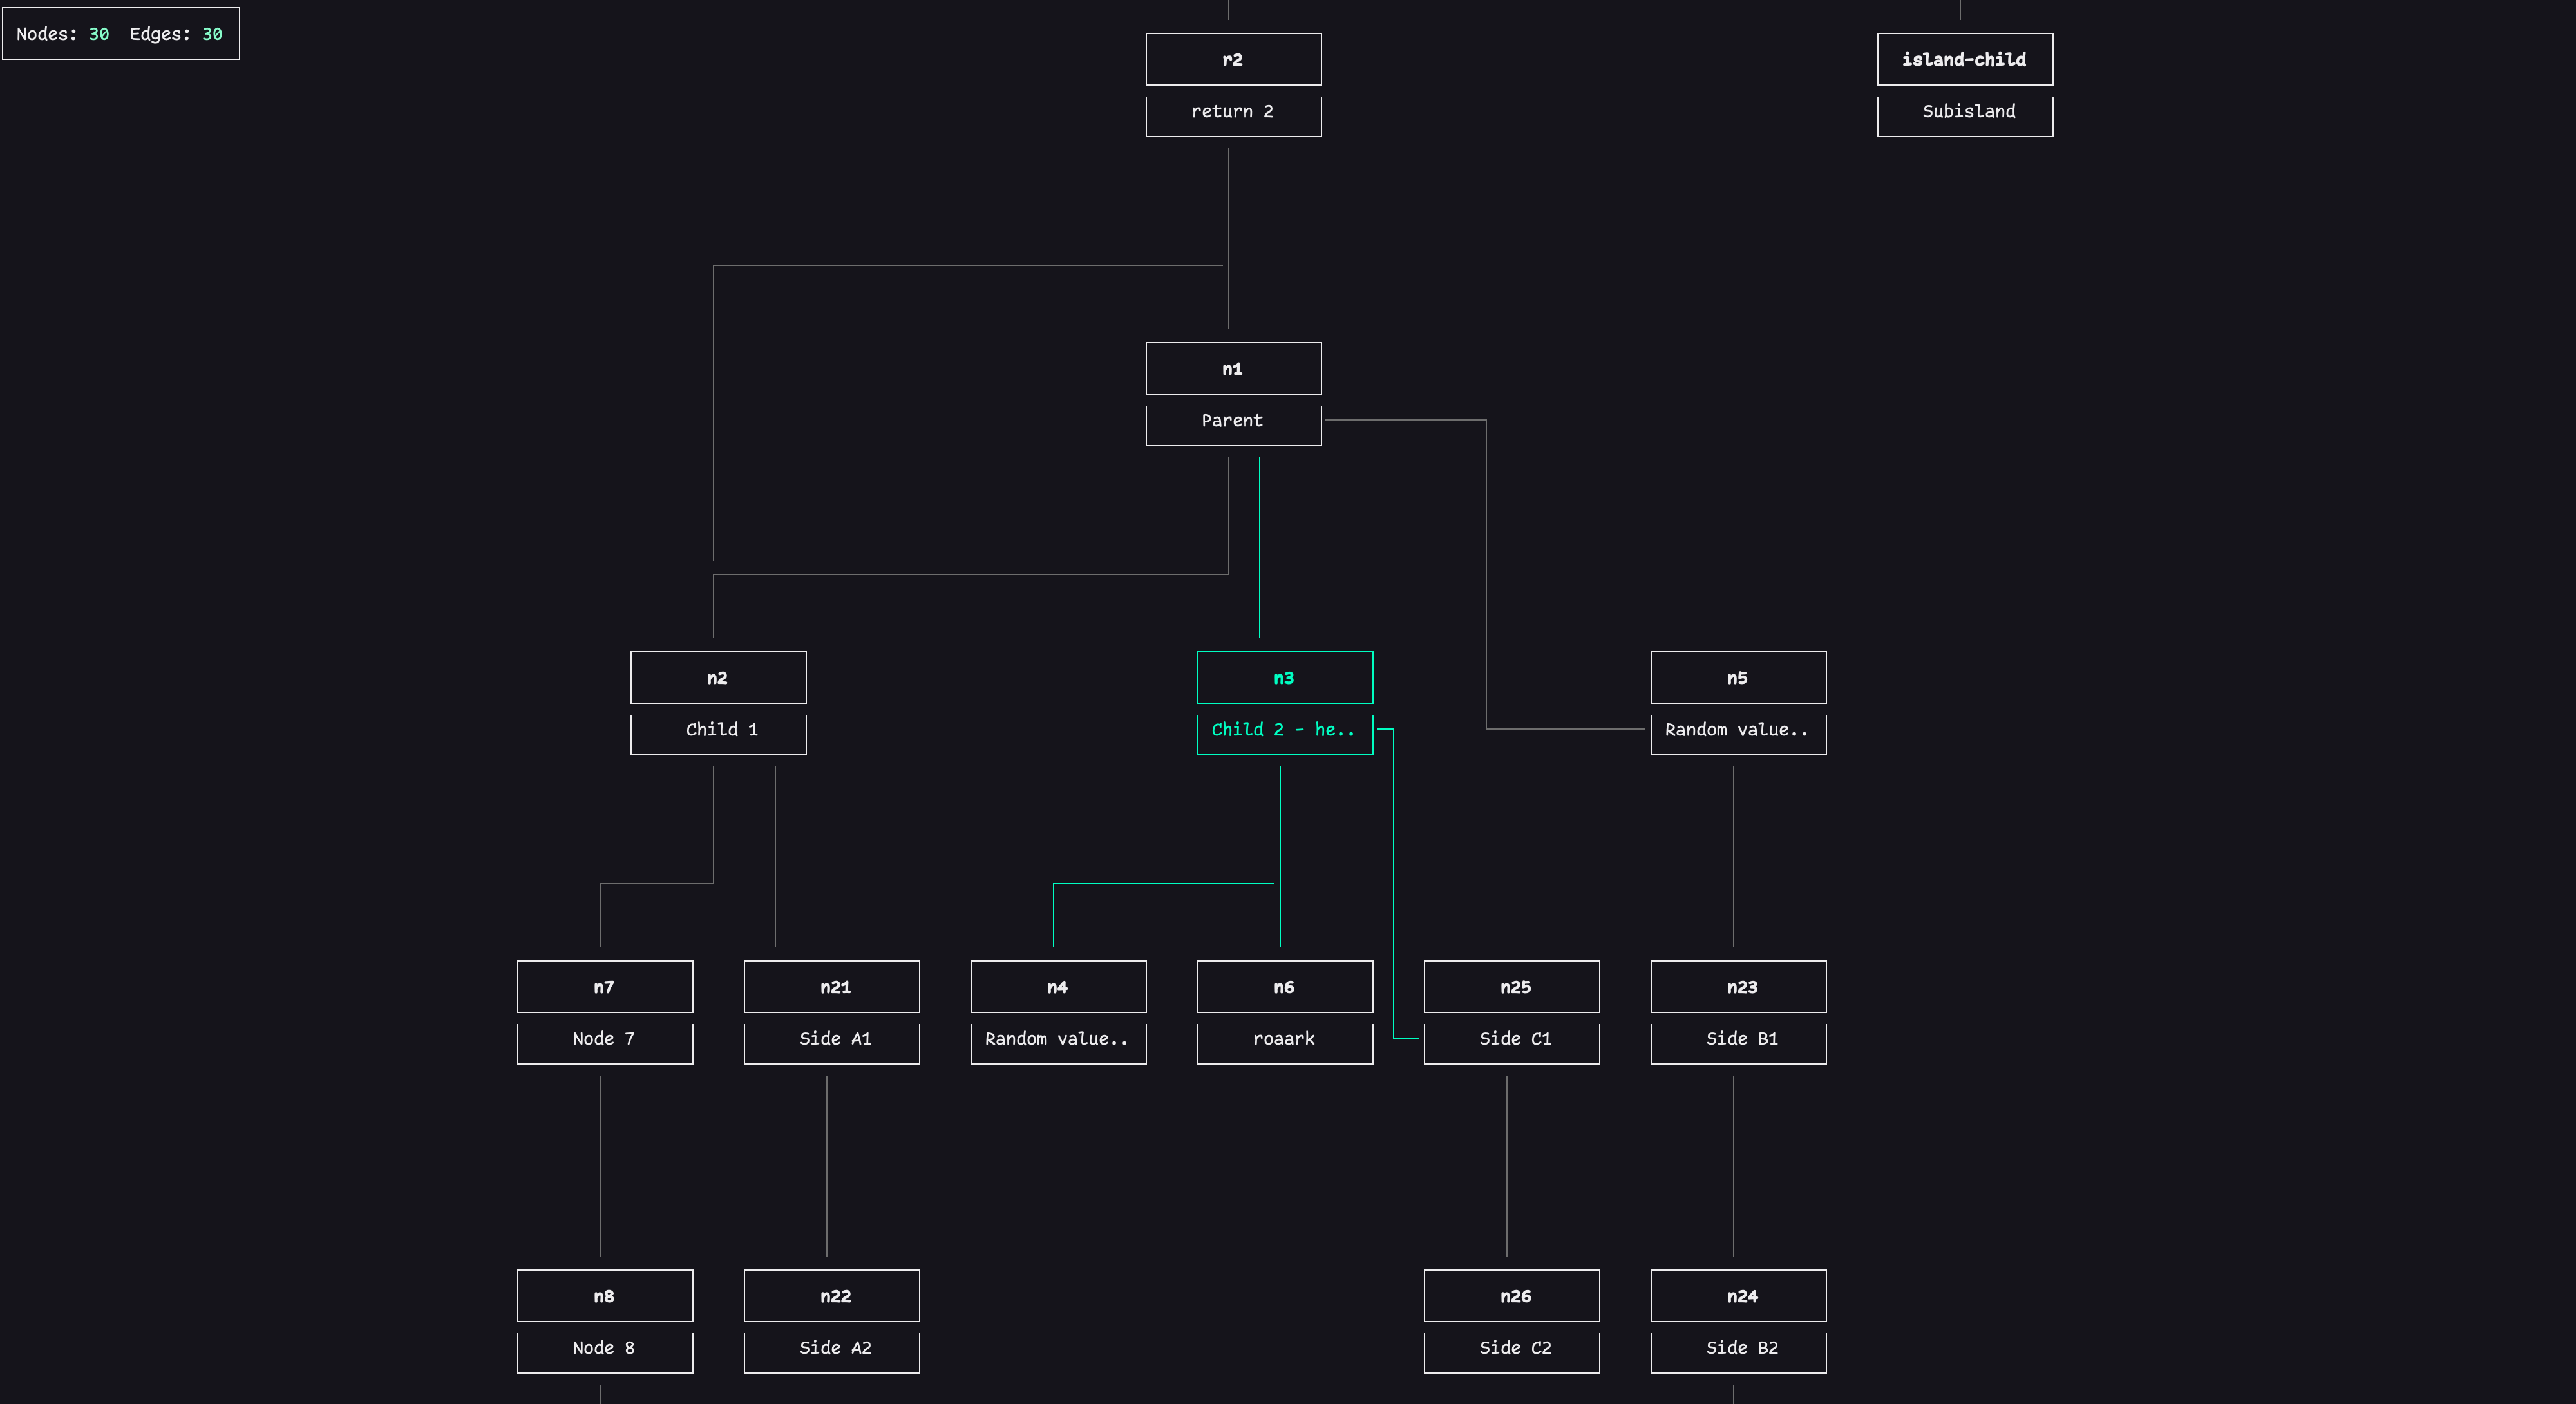Select the n5 Random value node
The width and height of the screenshot is (2576, 1404).
(x=1738, y=677)
